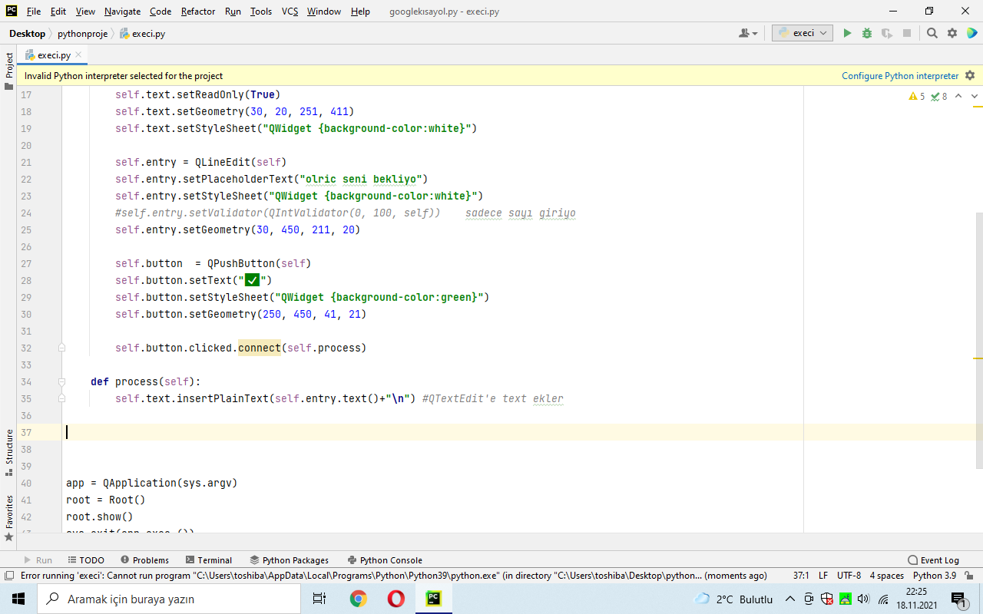Open the LF line separator selector
Viewport: 983px width, 614px height.
pos(822,574)
